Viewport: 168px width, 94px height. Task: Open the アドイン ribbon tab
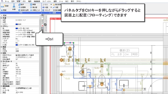point(79,1)
